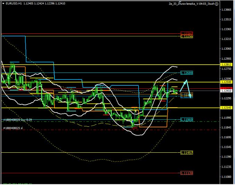
Task: Click the order label #1880408025 buy 0.29
Action: 18,120
